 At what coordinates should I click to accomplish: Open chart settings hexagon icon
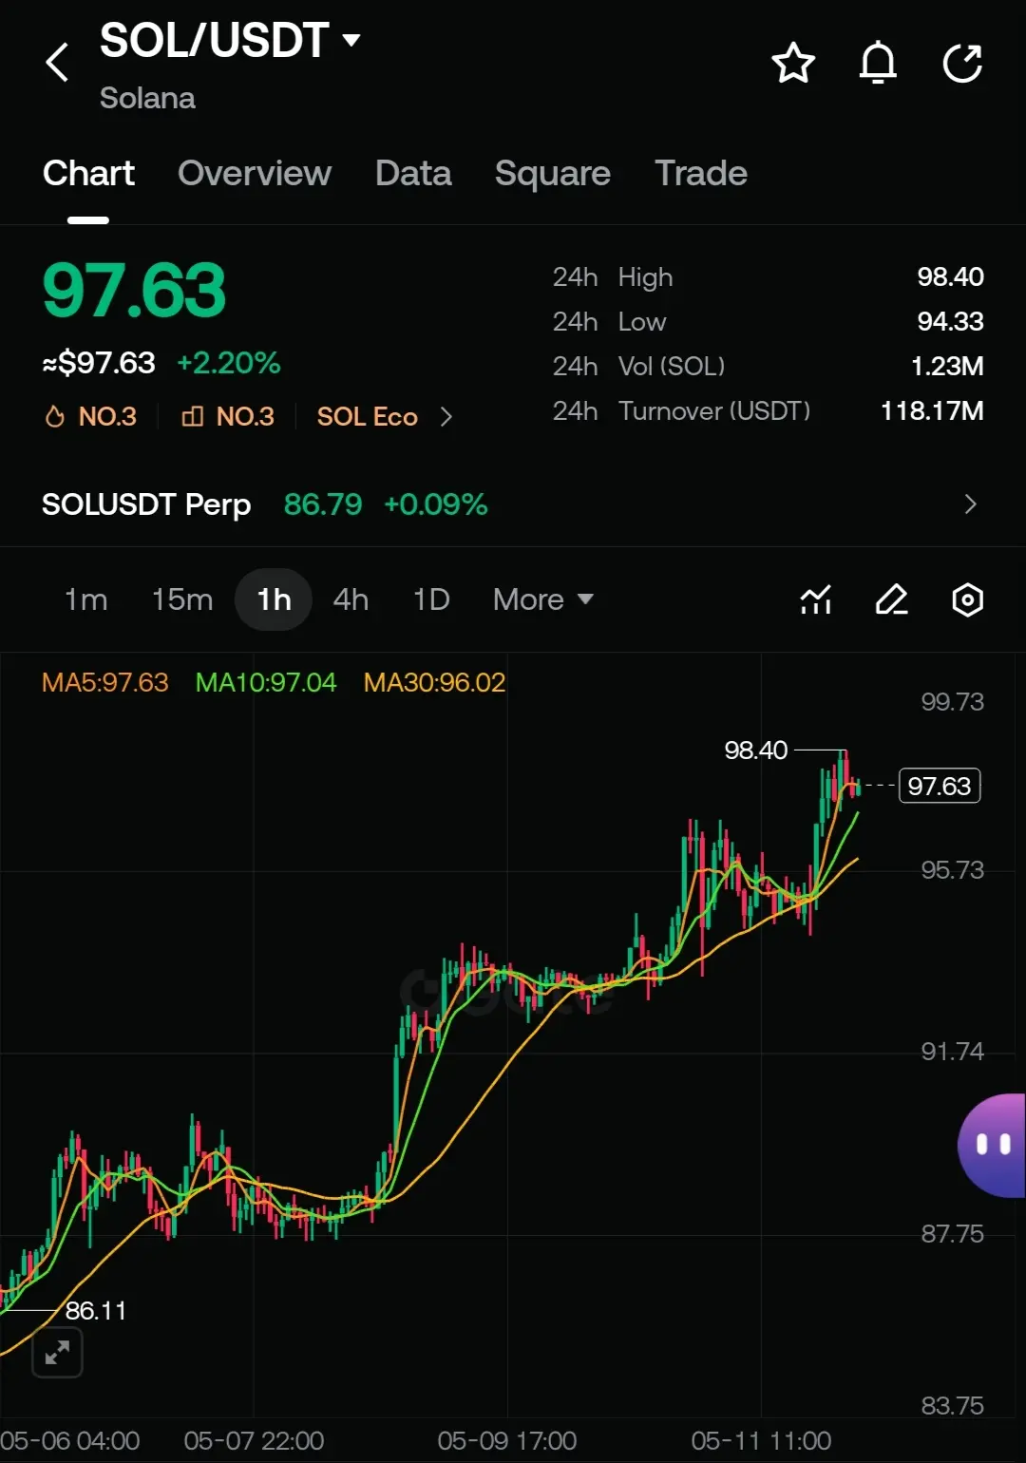pos(967,599)
